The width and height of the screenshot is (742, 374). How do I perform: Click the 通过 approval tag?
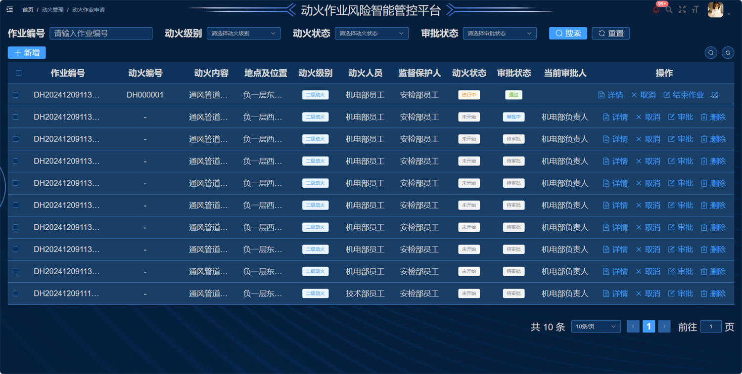[513, 95]
